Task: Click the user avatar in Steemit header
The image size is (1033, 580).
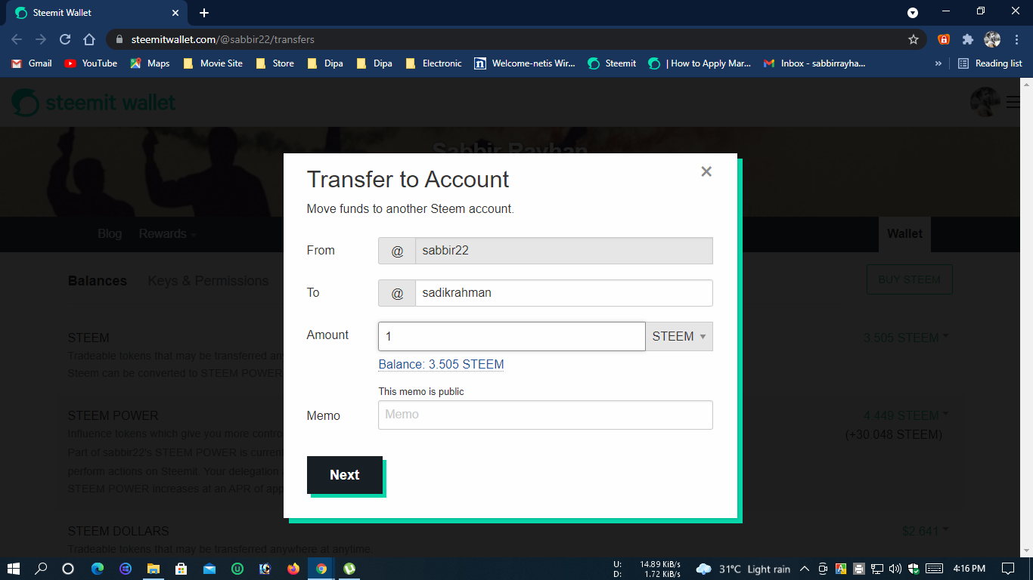Action: [985, 102]
